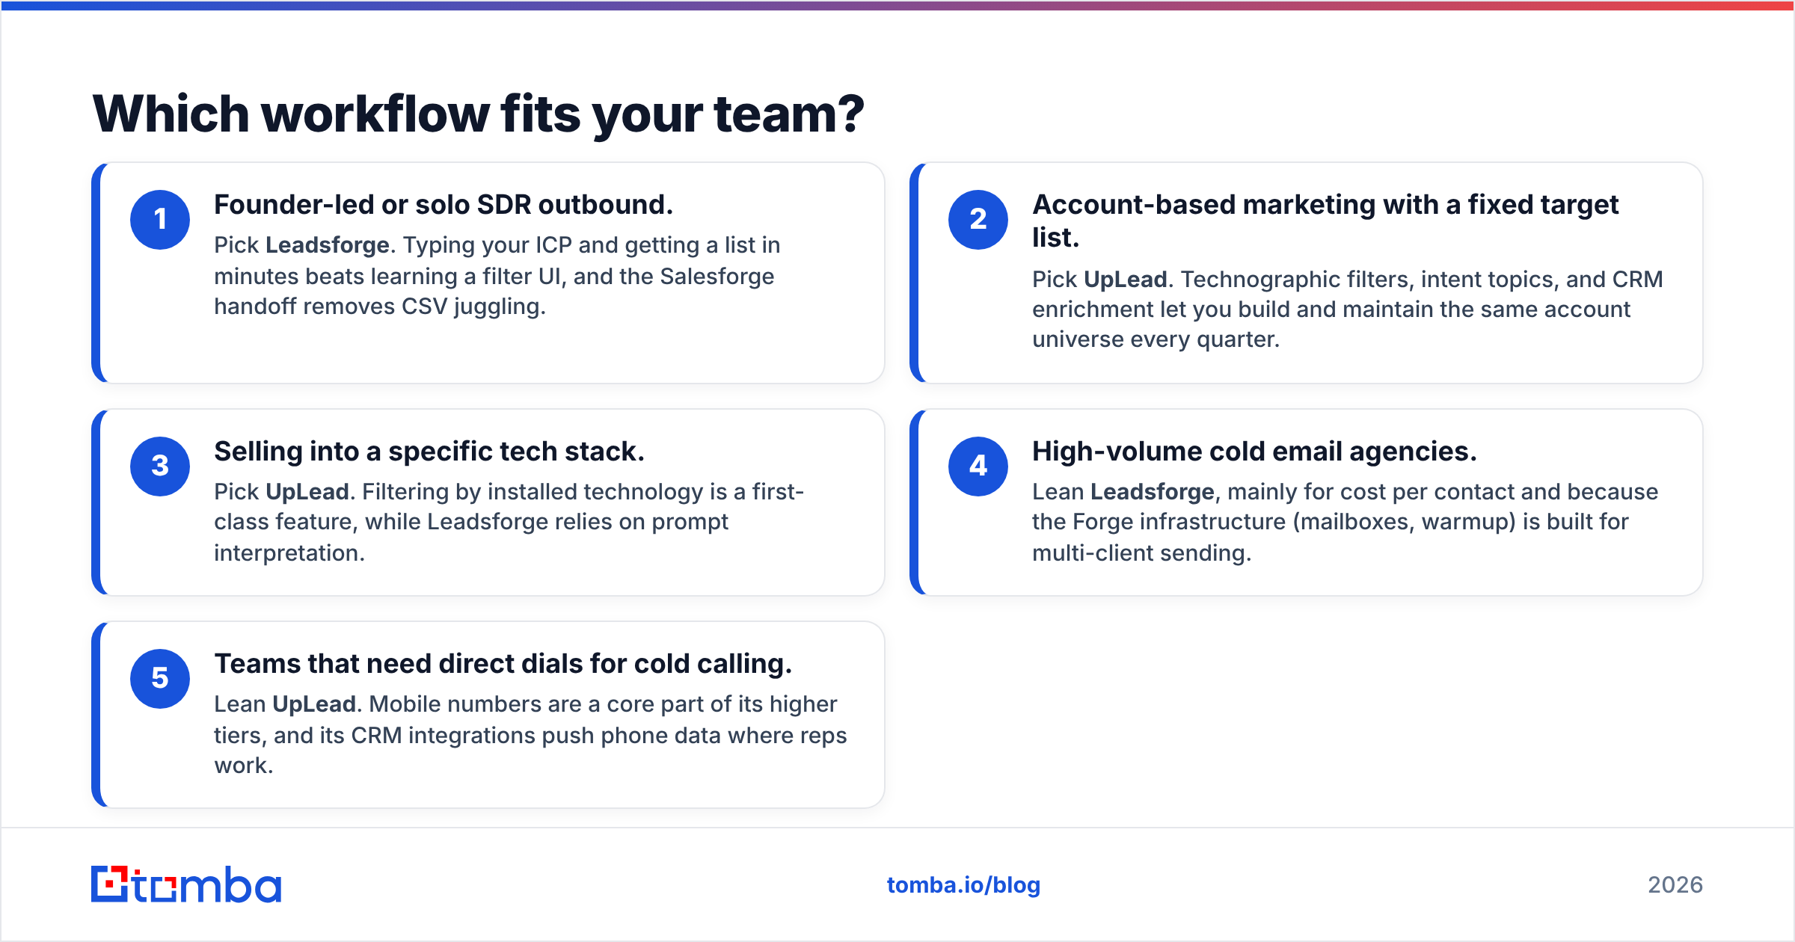Select 'Selling into a specific tech stack.' title
Screen dimensions: 1795x942
coord(429,452)
